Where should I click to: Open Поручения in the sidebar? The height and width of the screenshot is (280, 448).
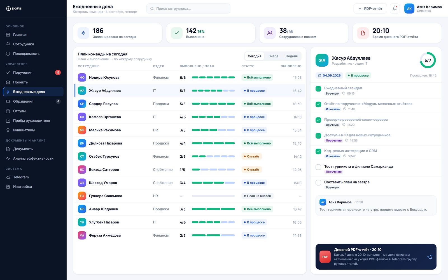pos(33,73)
